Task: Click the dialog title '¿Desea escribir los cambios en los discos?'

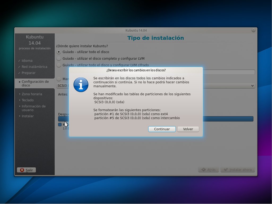Action: tap(136, 70)
